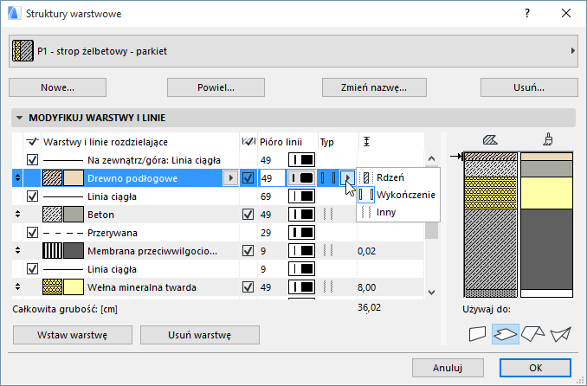The height and width of the screenshot is (386, 587).
Task: Click Beton hatch pattern icon
Action: coord(53,215)
